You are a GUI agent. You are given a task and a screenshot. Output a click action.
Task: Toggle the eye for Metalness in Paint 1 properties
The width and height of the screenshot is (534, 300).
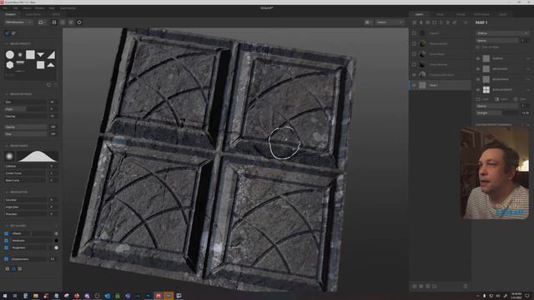click(x=478, y=69)
